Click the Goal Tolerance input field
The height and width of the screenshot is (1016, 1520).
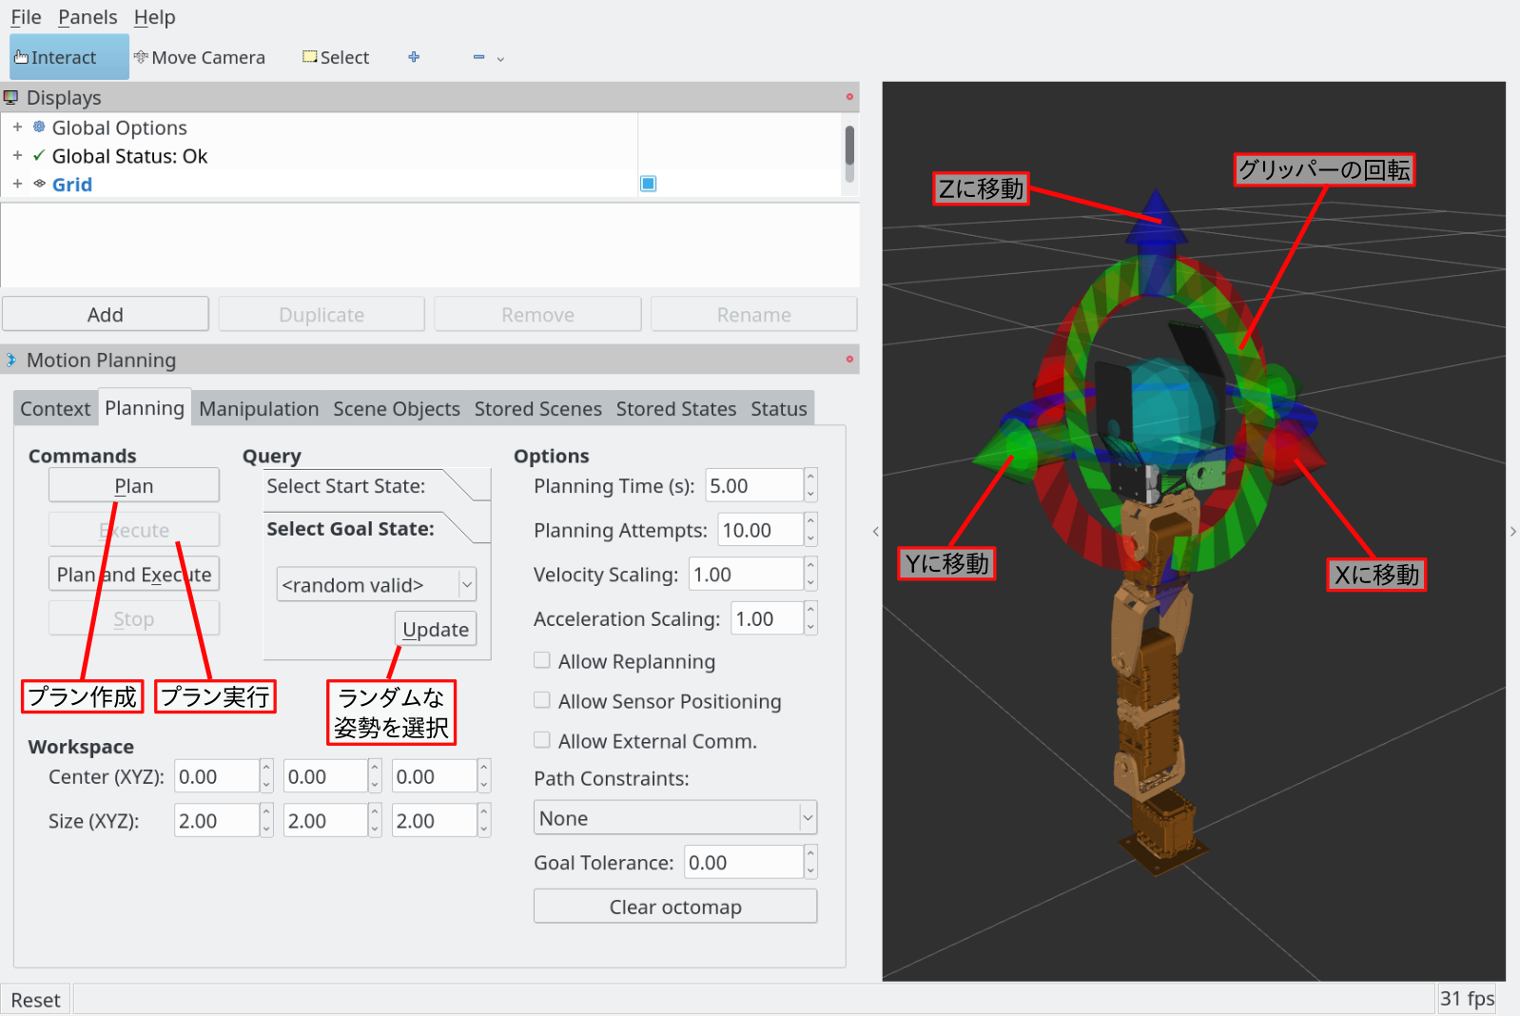[x=744, y=862]
